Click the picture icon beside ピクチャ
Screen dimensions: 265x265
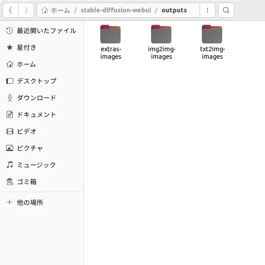(x=10, y=148)
